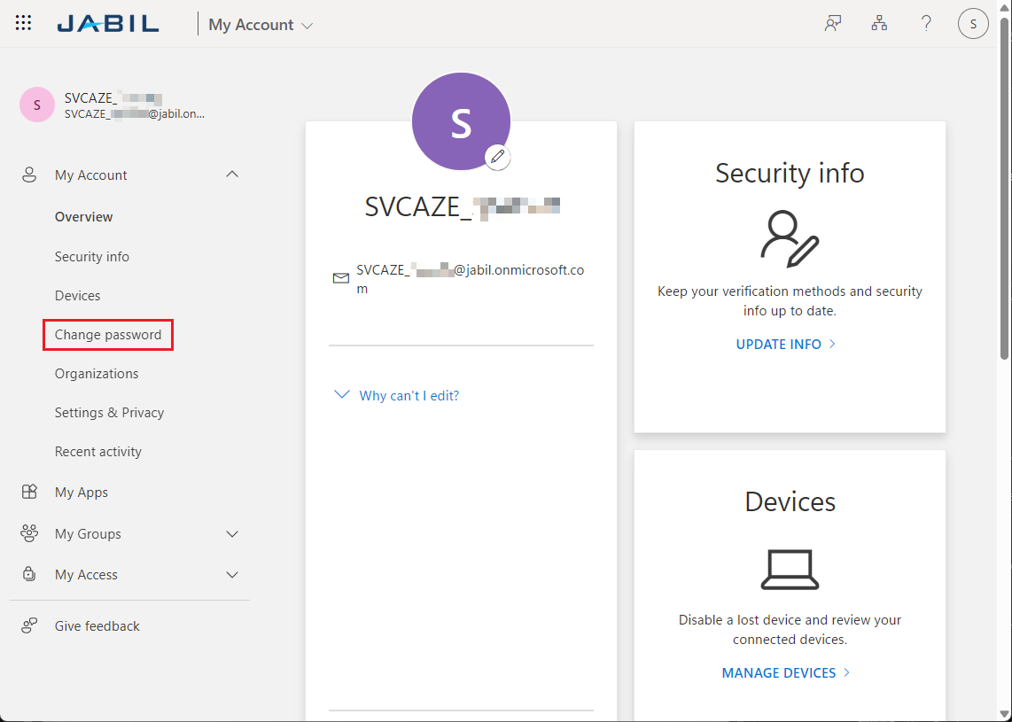Image resolution: width=1012 pixels, height=722 pixels.
Task: Select Change password in sidebar
Action: point(108,335)
